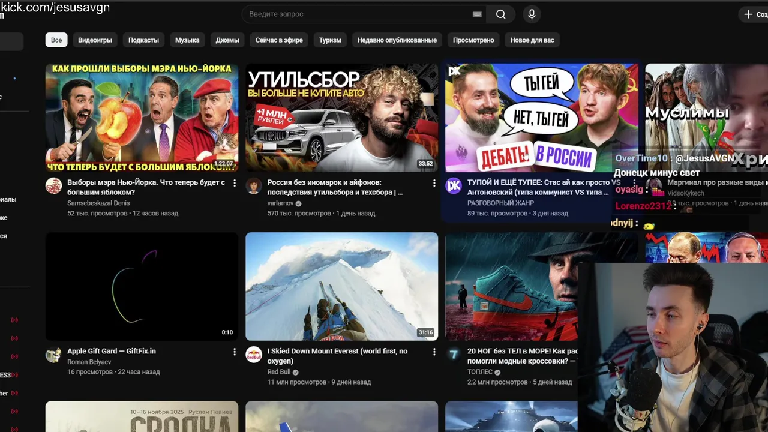768x432 pixels.
Task: Open title Apple Gift Gard — GiftFix.in
Action: (112, 351)
